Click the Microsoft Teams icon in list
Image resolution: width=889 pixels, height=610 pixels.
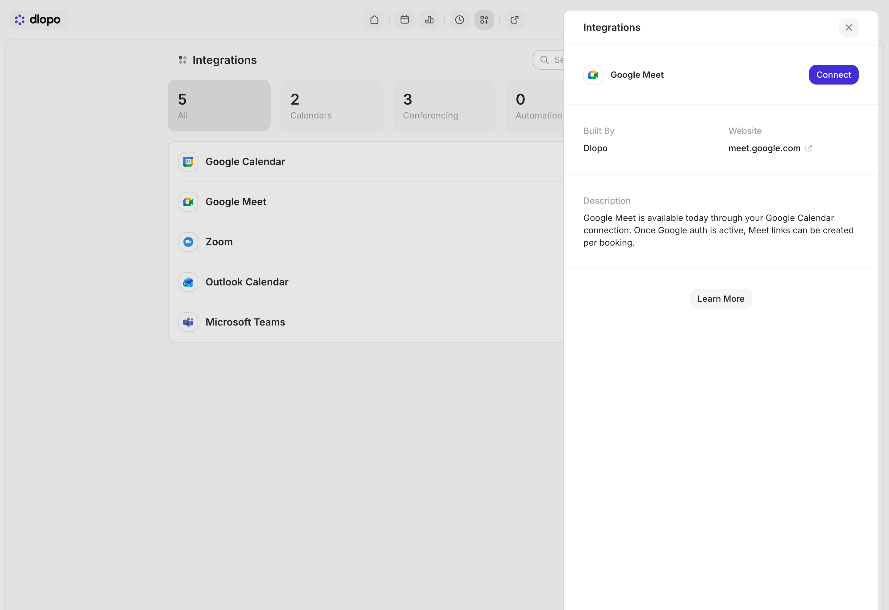(x=188, y=322)
